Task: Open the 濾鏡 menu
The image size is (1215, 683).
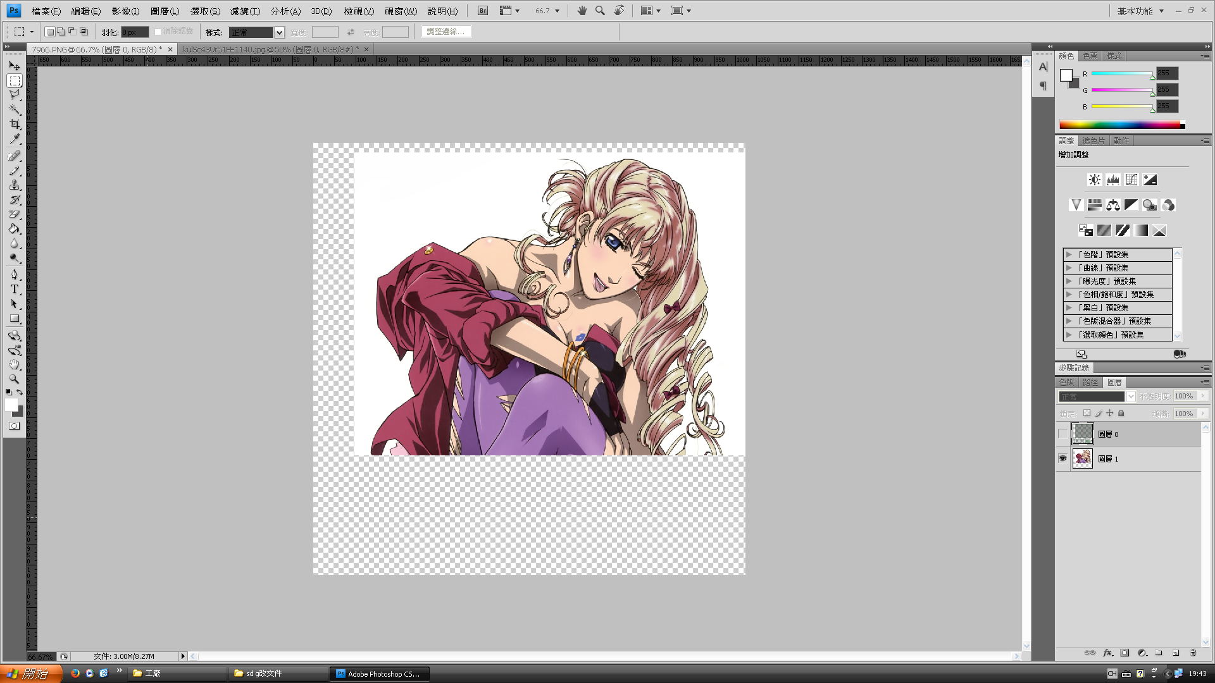Action: 245,11
